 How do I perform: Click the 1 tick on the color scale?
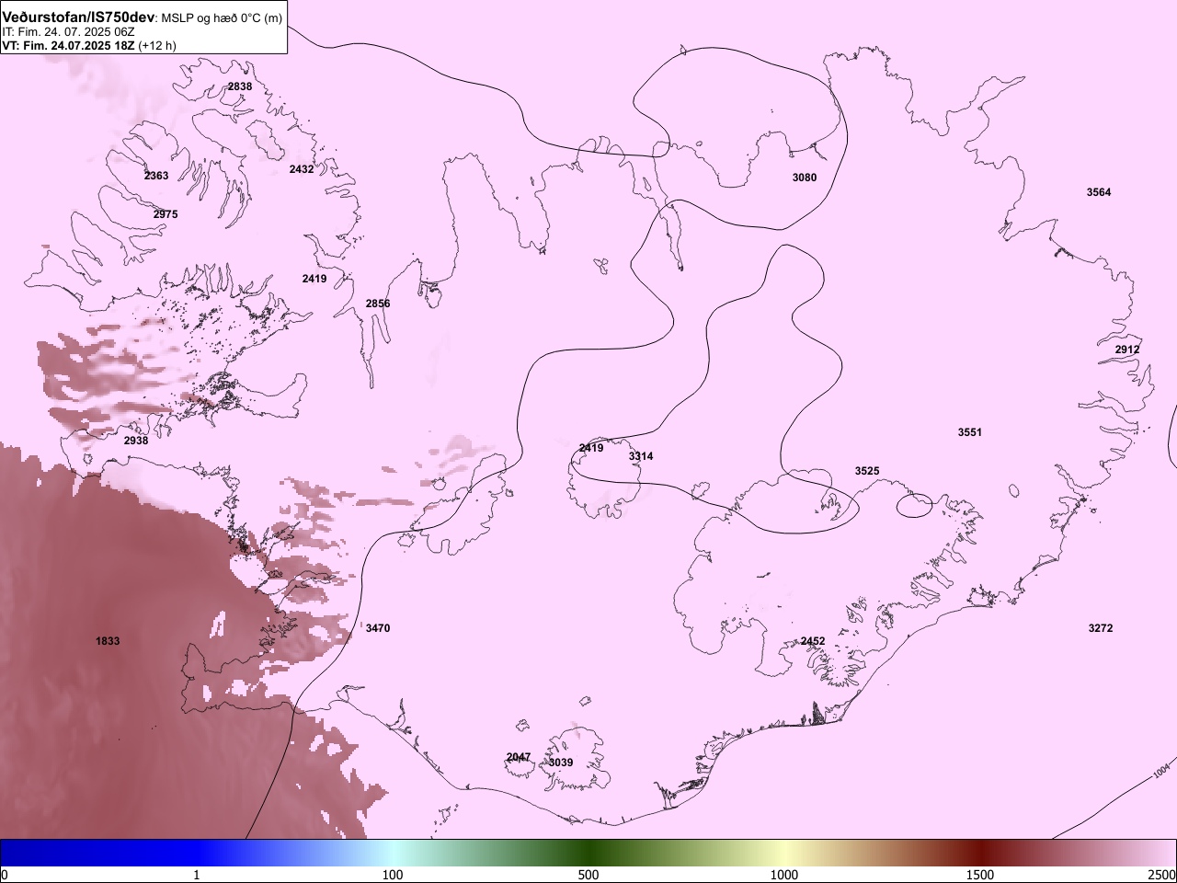coord(197,875)
